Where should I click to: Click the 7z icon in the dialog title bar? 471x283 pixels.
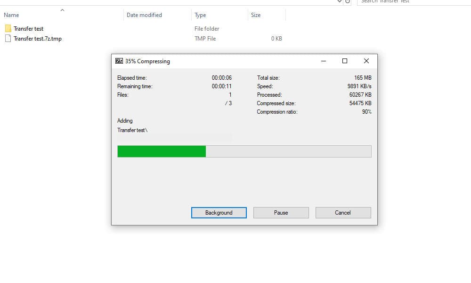[x=119, y=61]
